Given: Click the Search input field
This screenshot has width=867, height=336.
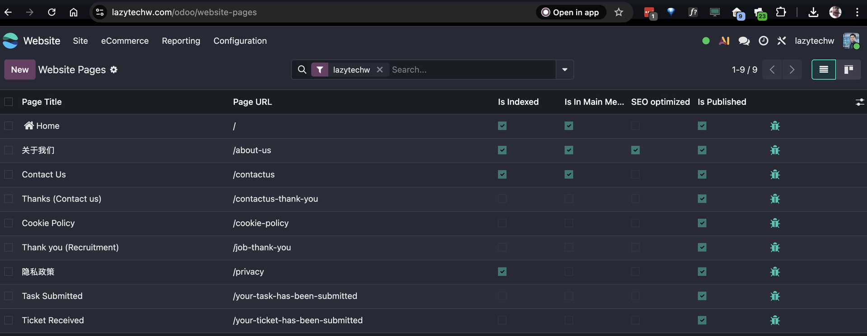Looking at the screenshot, I should [472, 69].
